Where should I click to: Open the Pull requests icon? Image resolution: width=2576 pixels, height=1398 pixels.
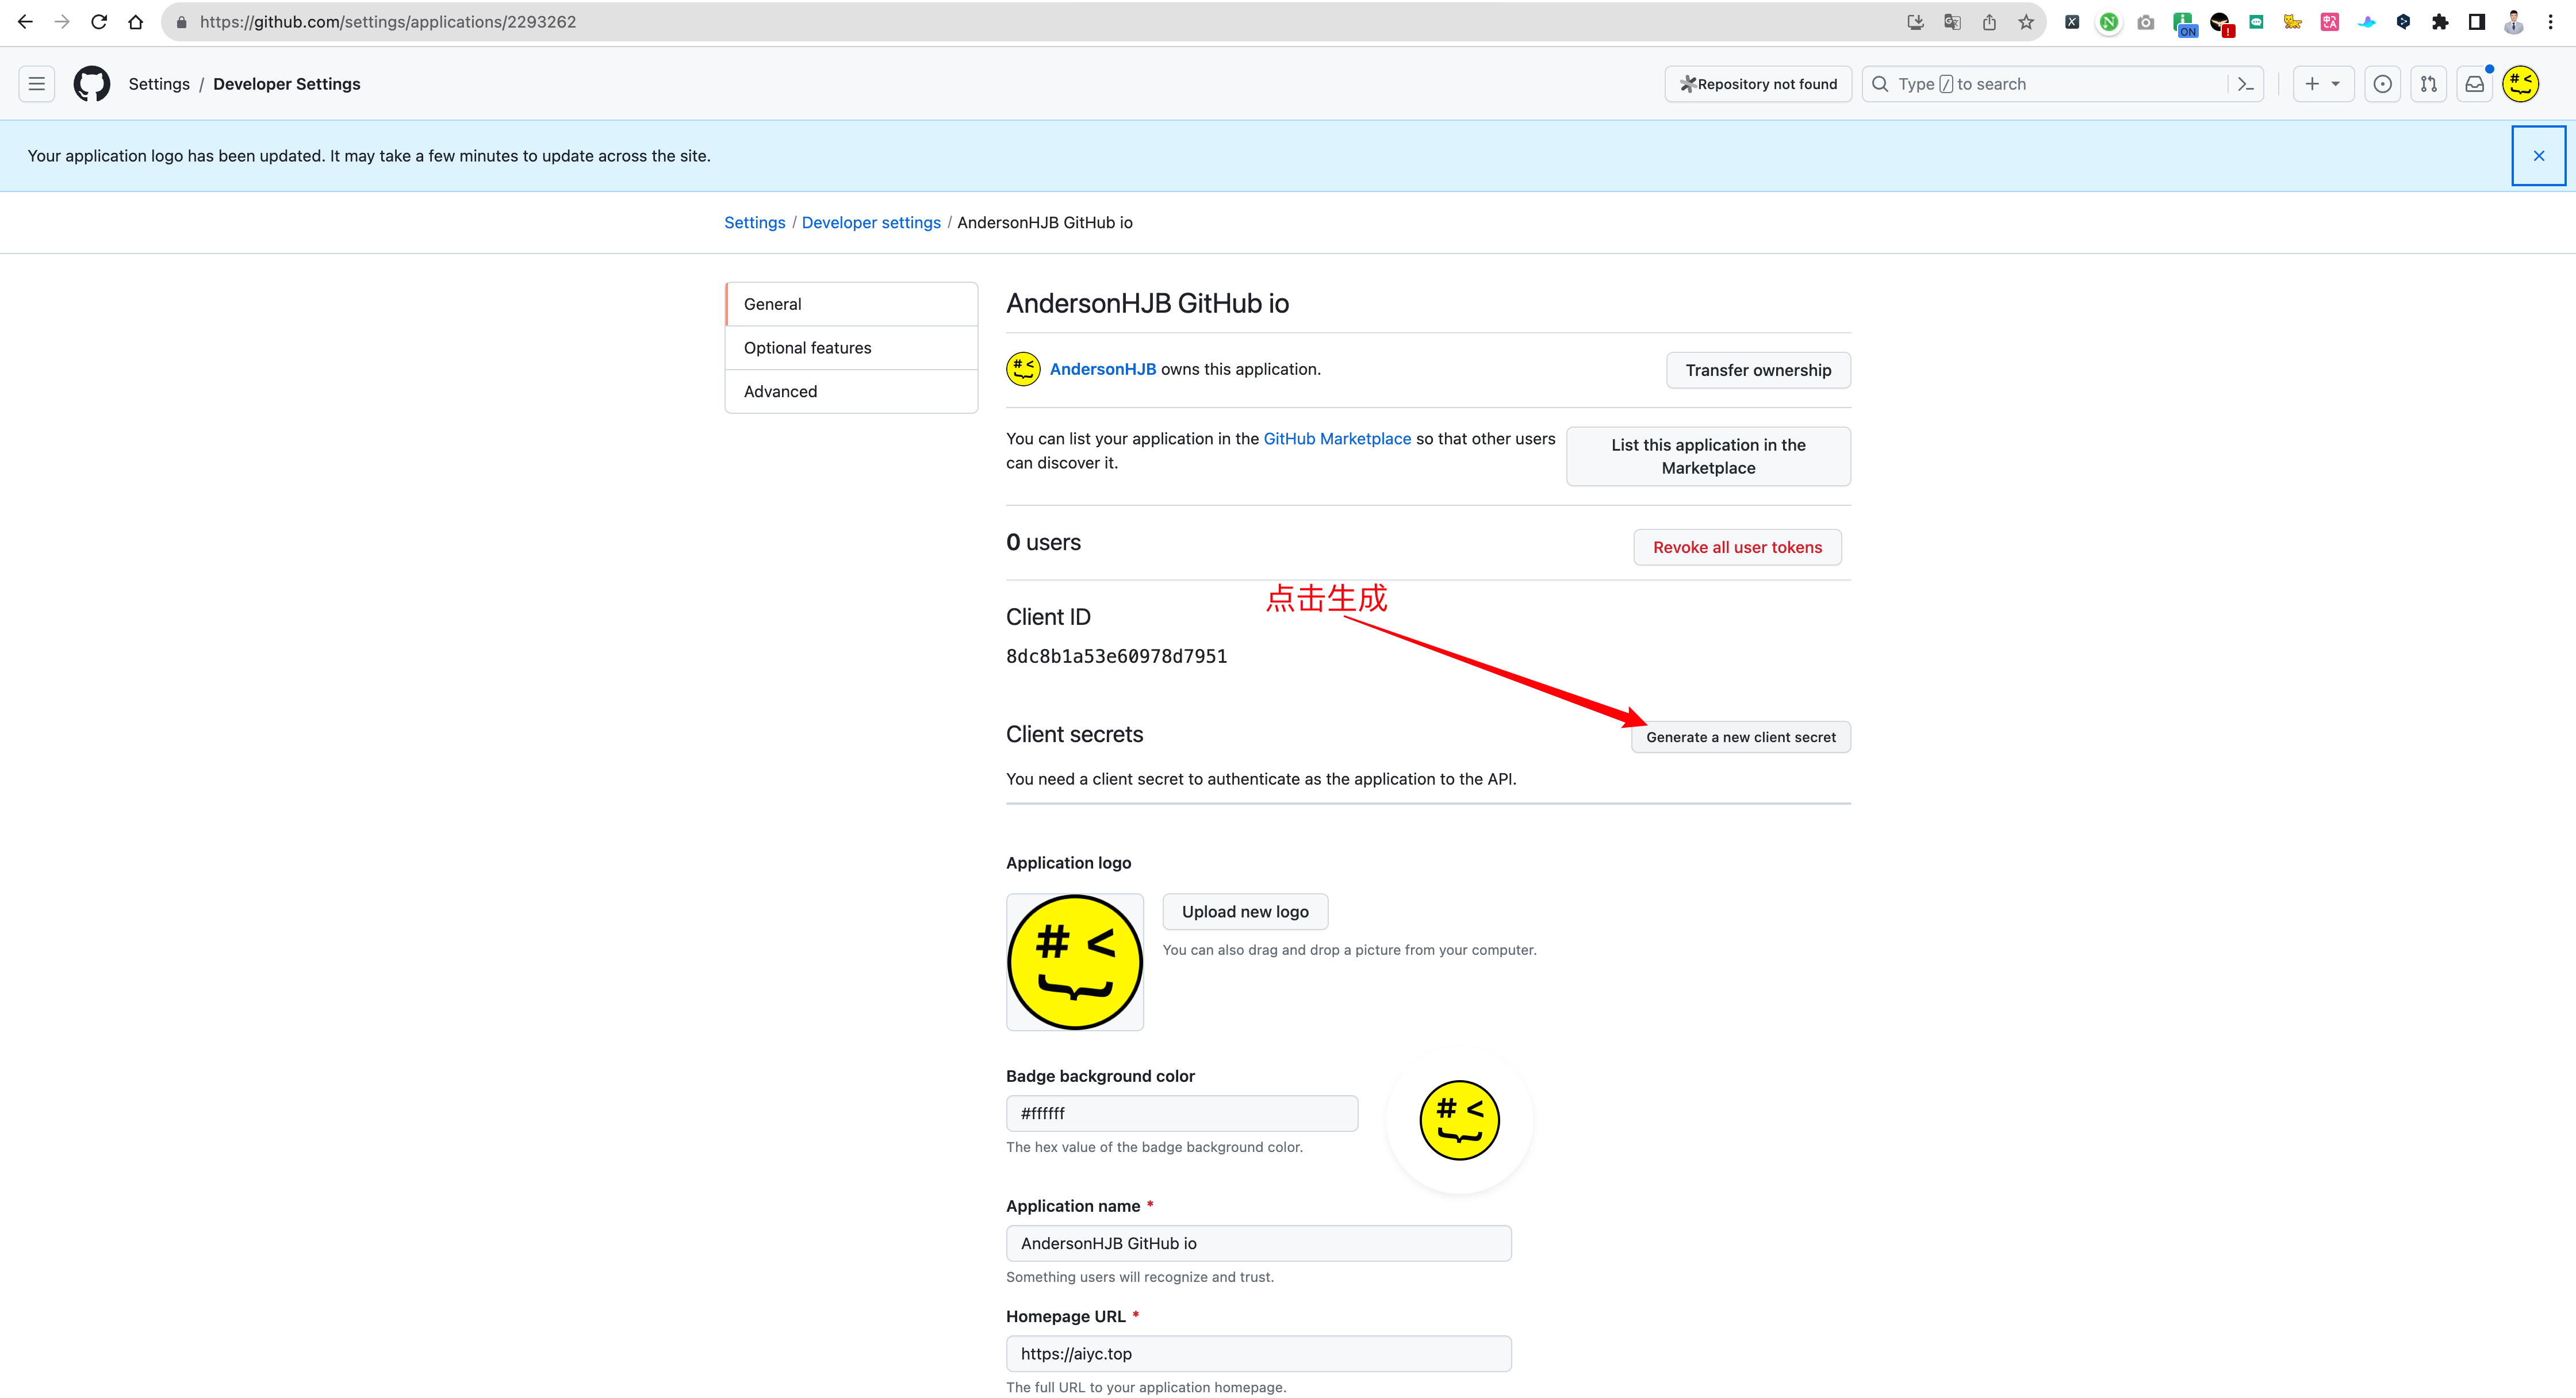pyautogui.click(x=2429, y=84)
